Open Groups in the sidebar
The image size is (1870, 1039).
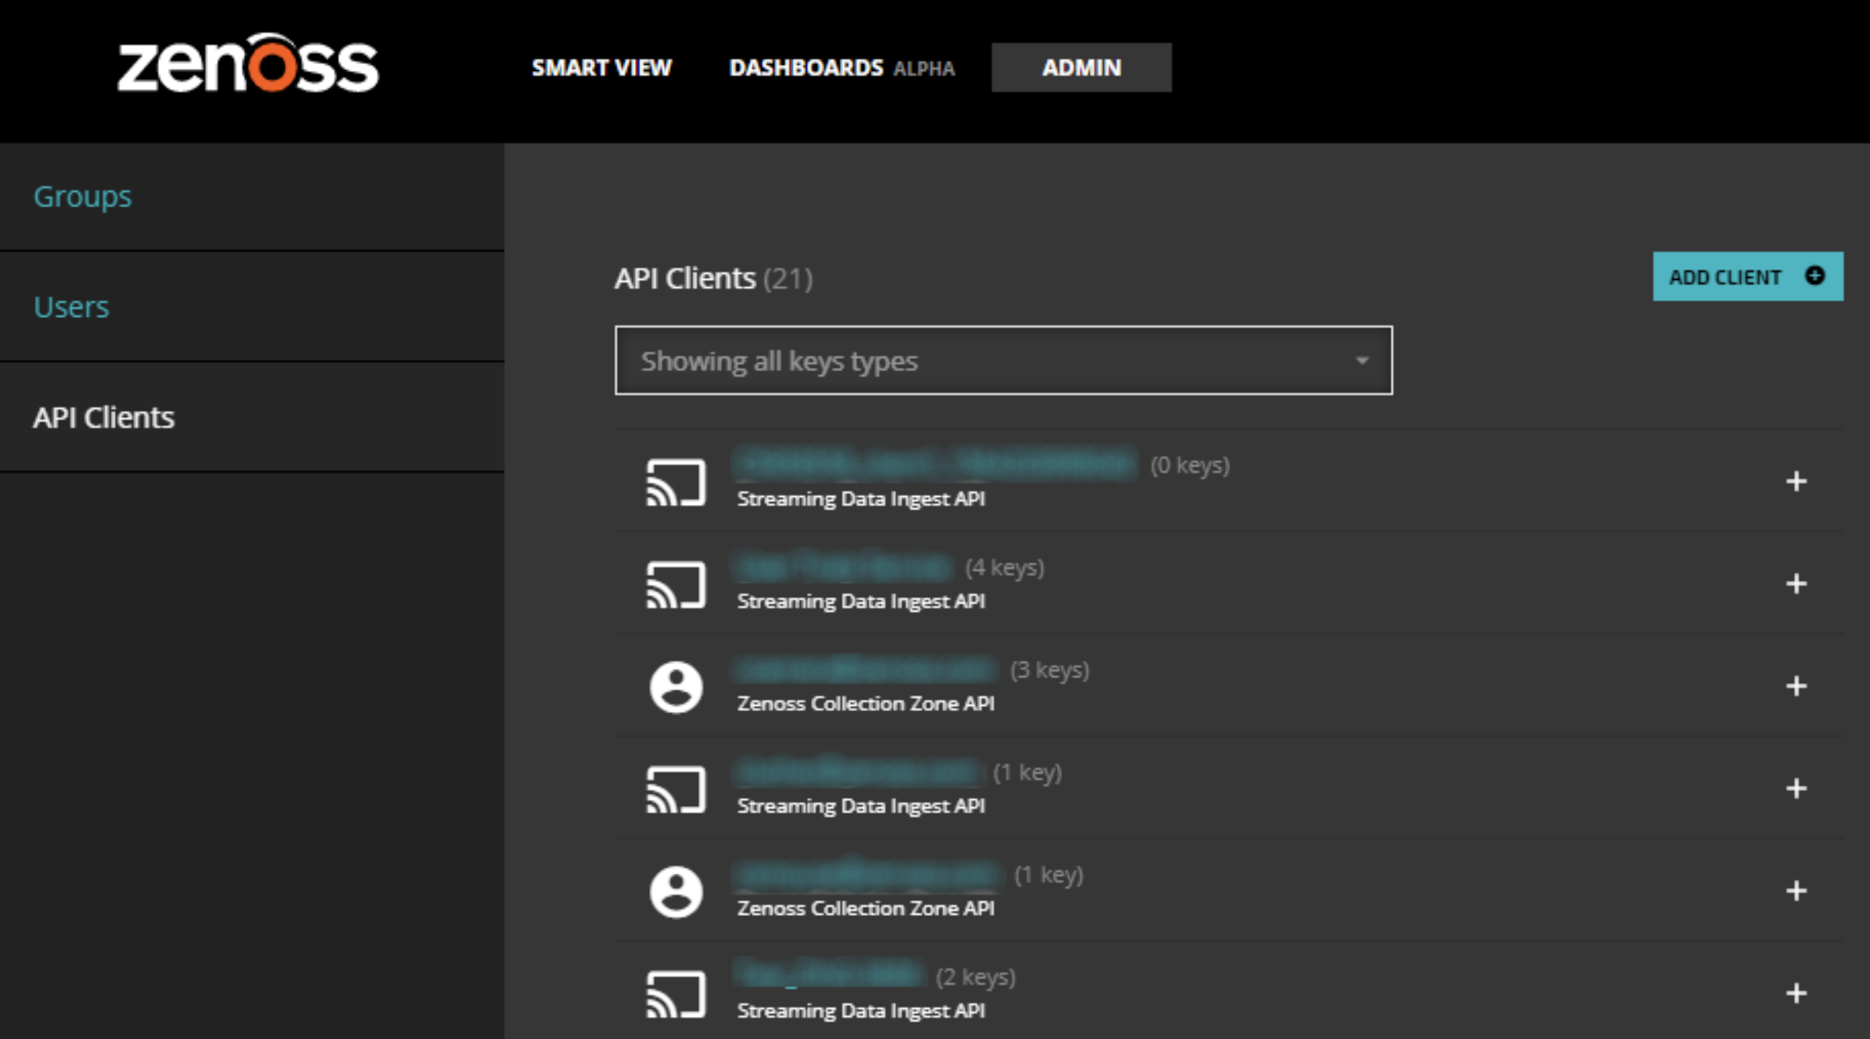coord(82,197)
